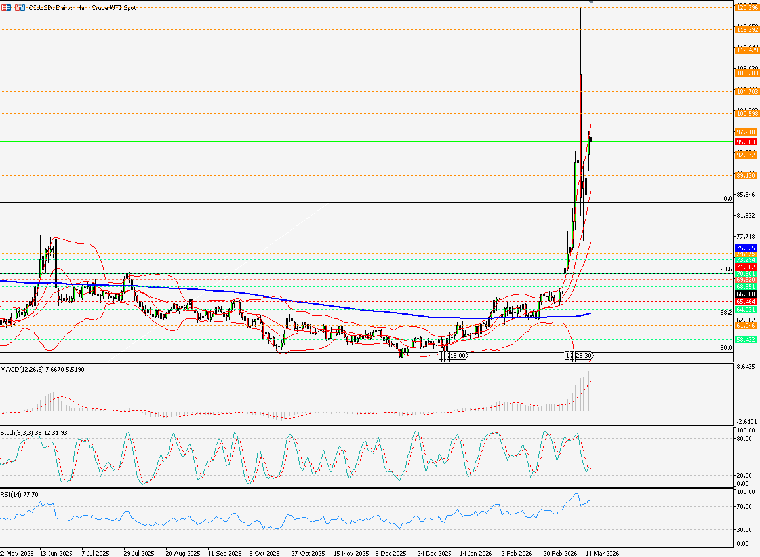Click the 22 May 2025 date label

click(17, 552)
